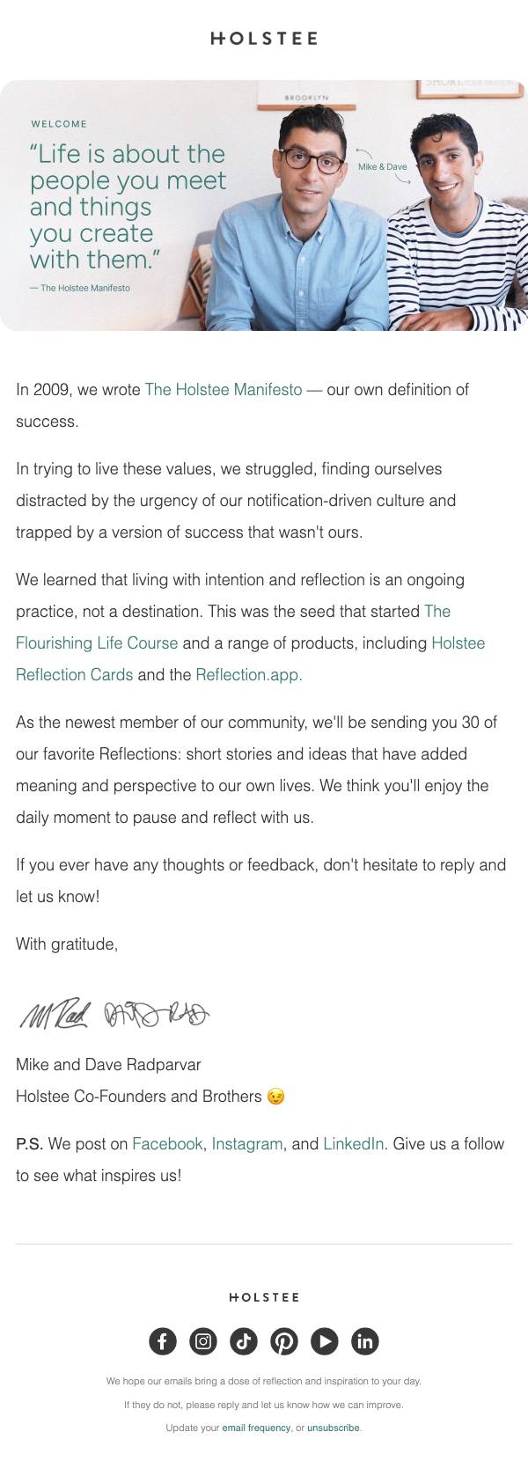Open the YouTube play icon in the footer
The width and height of the screenshot is (528, 1461).
pos(325,1341)
